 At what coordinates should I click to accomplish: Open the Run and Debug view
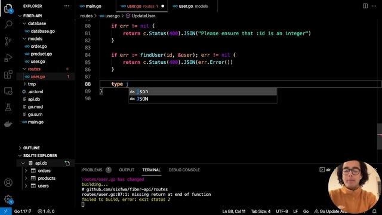8,58
